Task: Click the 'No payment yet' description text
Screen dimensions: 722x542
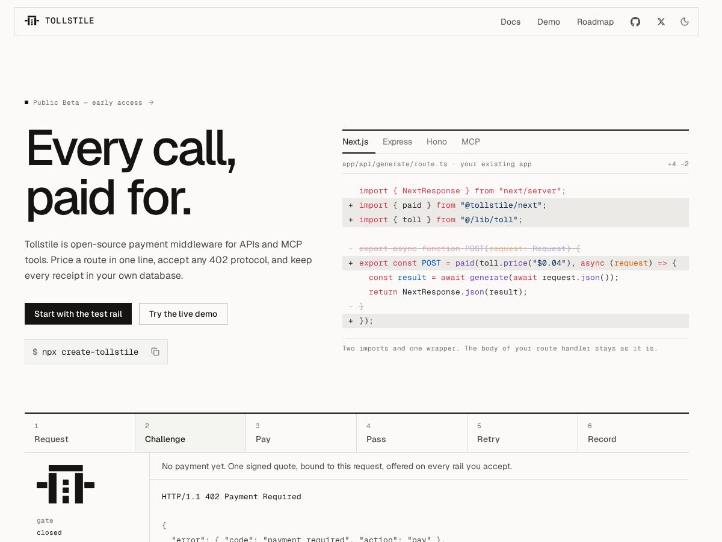Action: coord(337,466)
